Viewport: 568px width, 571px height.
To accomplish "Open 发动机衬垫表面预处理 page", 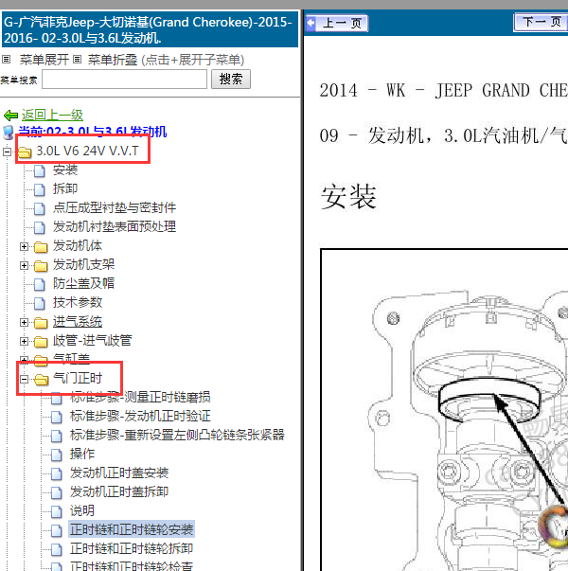I will click(x=115, y=227).
